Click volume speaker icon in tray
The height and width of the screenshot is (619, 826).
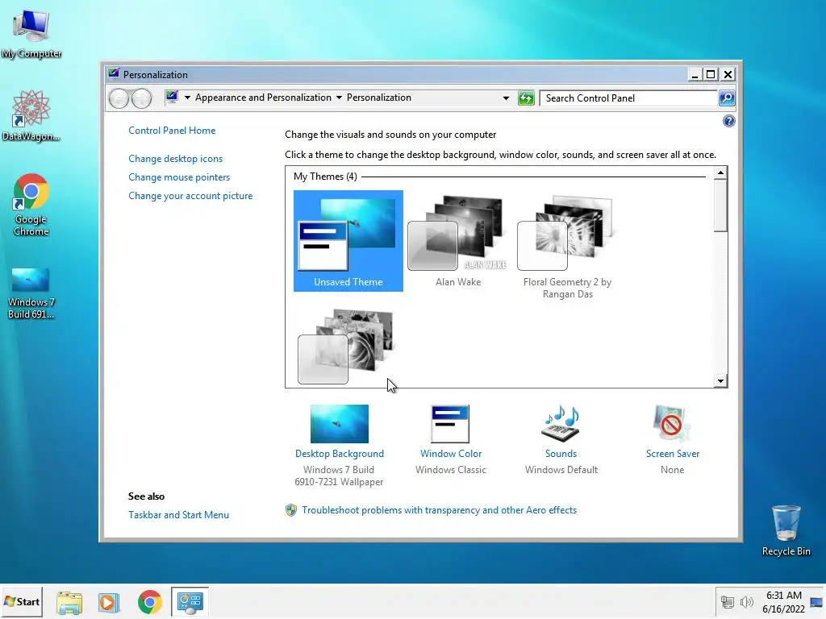tap(746, 601)
